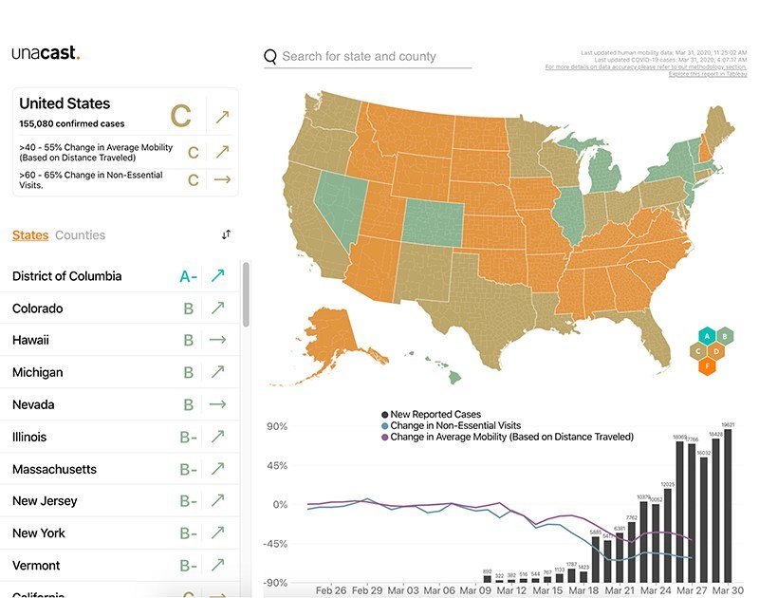759x598 pixels.
Task: Click the Hawaii flat trend arrow
Action: click(x=218, y=340)
